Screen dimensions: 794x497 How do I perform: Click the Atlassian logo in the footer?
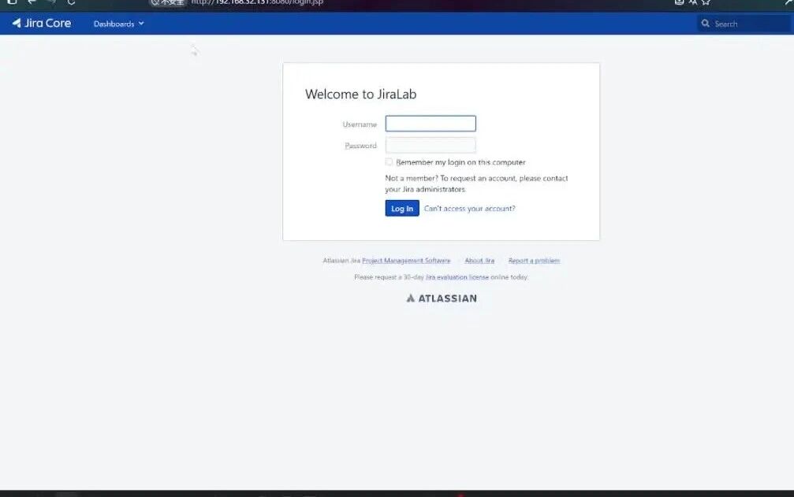tap(442, 299)
